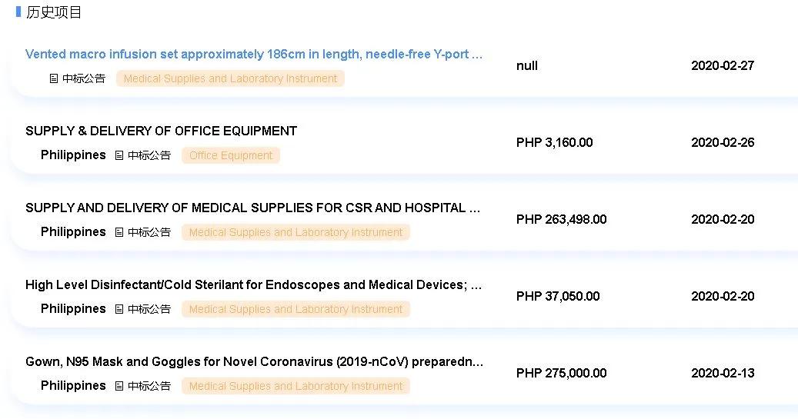Screen dimensions: 798x419
Task: Click document icon in the disinfectant row
Action: point(119,309)
